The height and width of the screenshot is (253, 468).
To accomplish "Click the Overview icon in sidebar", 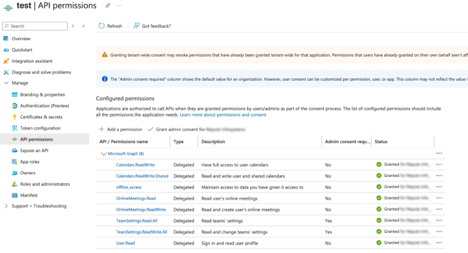I will click(x=6, y=38).
